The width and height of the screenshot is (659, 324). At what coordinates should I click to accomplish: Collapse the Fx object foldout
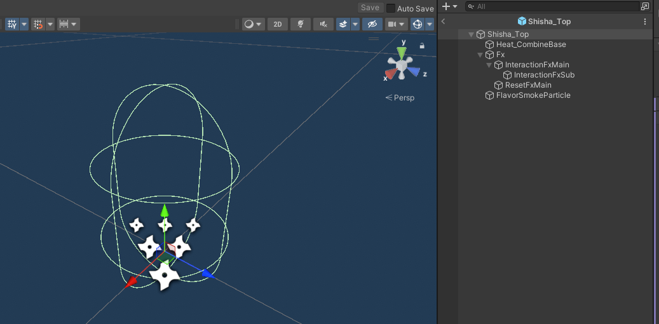coord(480,55)
